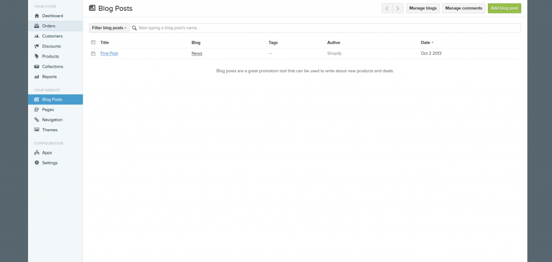Click the Pages document icon
This screenshot has height=262, width=552.
click(x=37, y=110)
